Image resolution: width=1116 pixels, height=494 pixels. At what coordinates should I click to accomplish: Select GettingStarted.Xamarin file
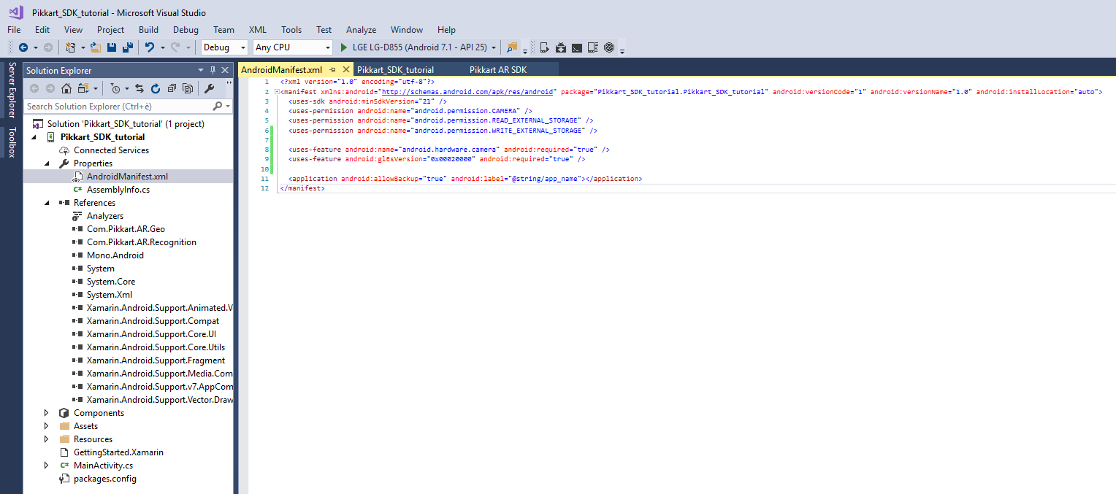point(118,452)
